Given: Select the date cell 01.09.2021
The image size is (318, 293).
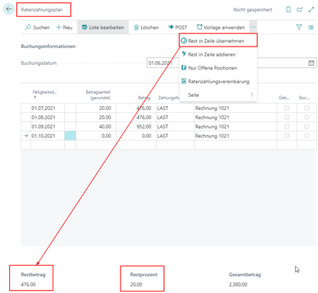Looking at the screenshot, I should point(47,127).
